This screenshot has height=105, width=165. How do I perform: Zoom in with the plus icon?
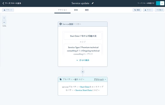coord(4,18)
